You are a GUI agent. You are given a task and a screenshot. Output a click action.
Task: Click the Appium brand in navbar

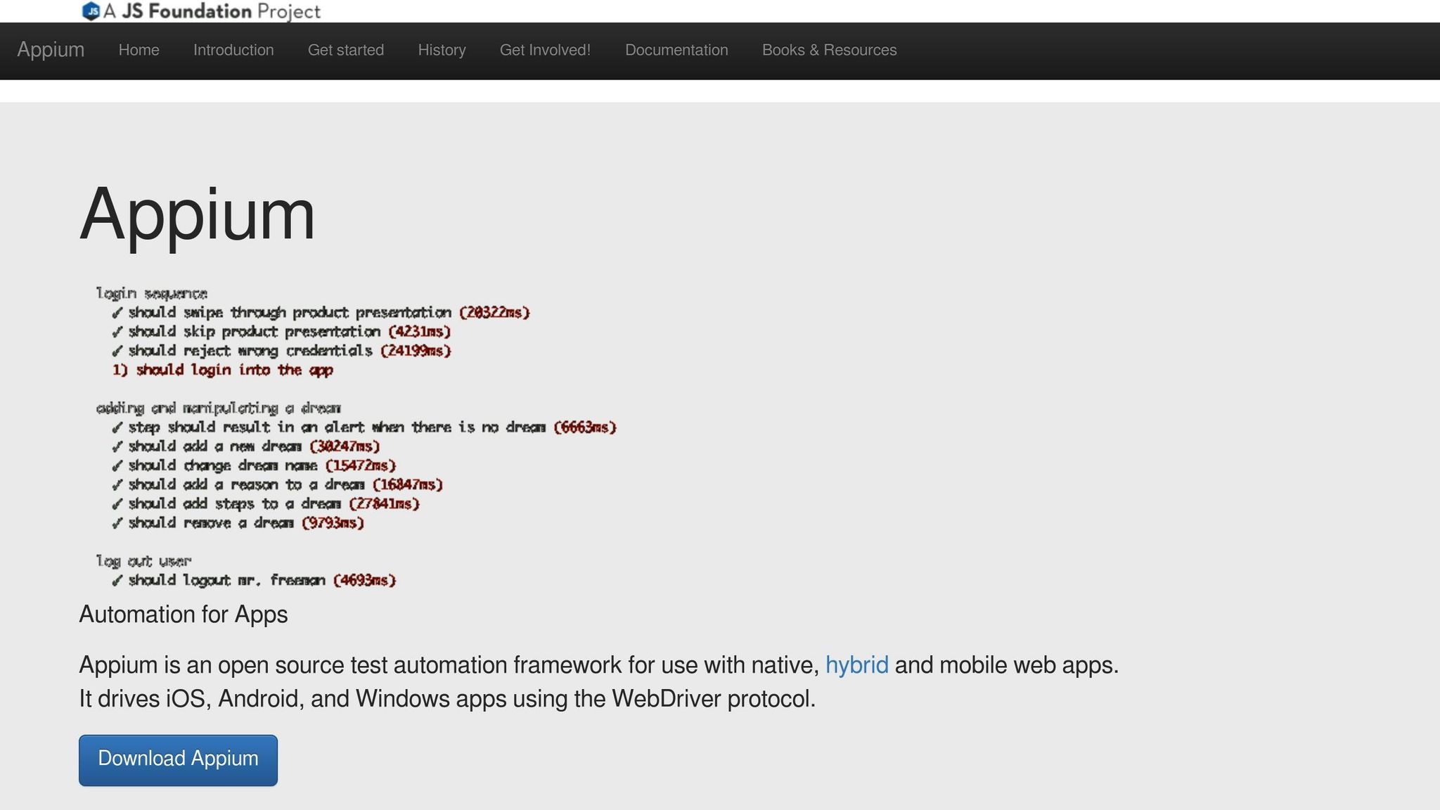click(x=51, y=50)
